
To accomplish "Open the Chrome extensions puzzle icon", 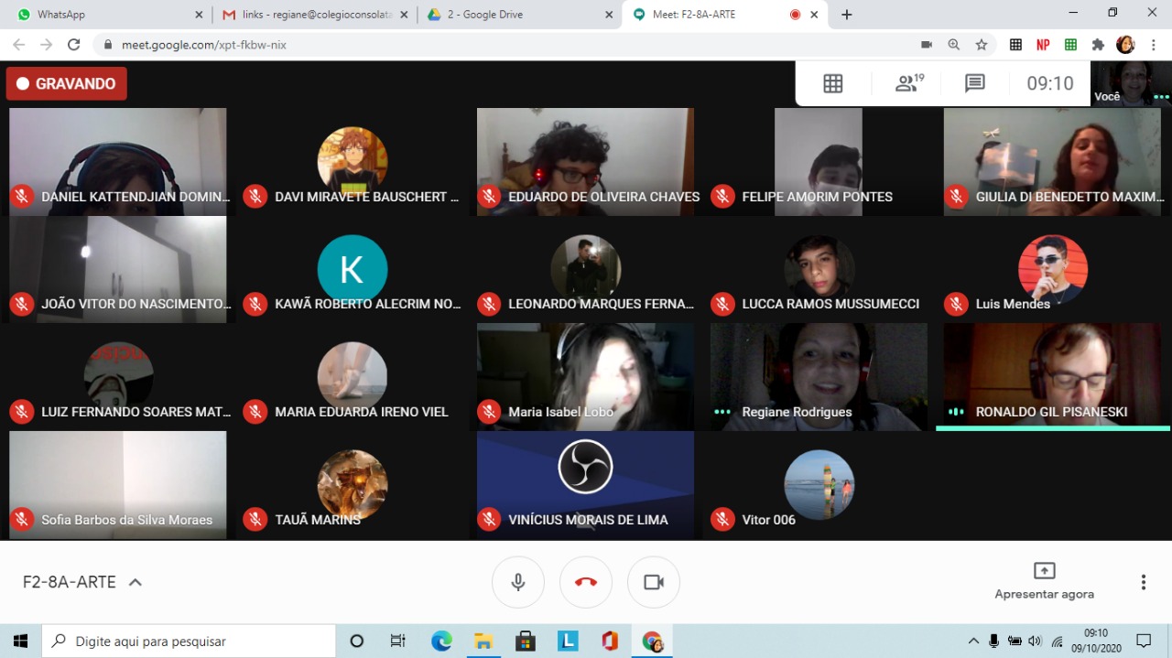I will 1099,44.
